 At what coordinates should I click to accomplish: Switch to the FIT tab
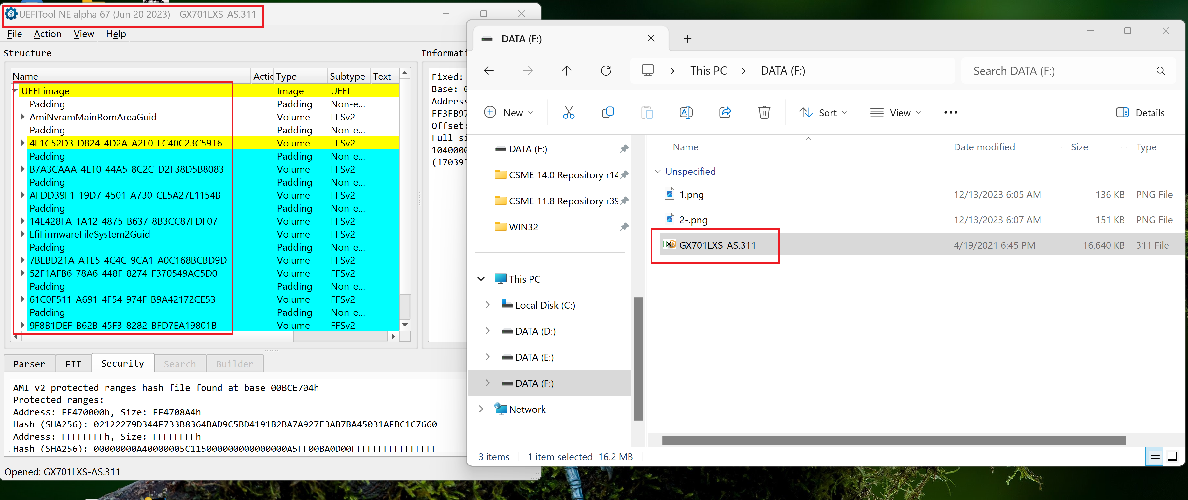[x=73, y=364]
